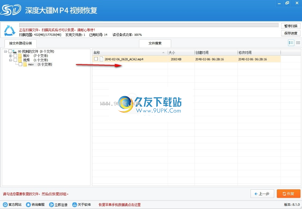Select file name 2040-02-06_0628_ACA2.mp4
This screenshot has height=209, width=302.
[x=124, y=59]
